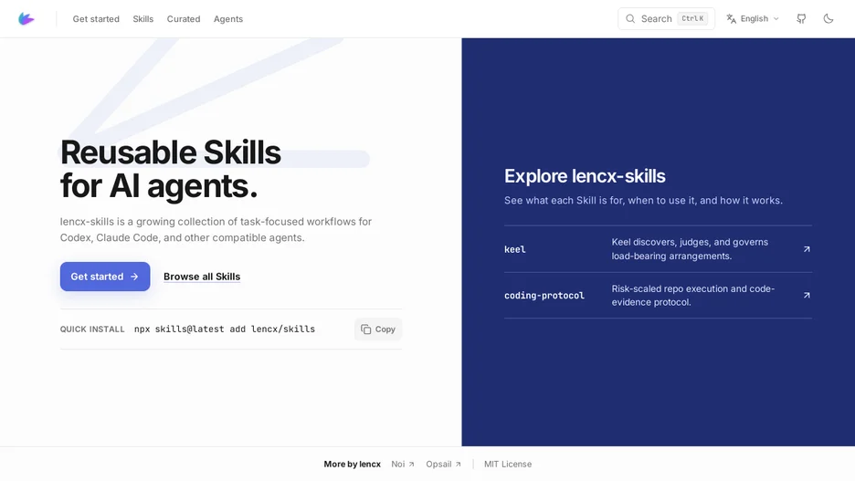Click the translate icon beside English
Screen dimensions: 855x481
(731, 18)
